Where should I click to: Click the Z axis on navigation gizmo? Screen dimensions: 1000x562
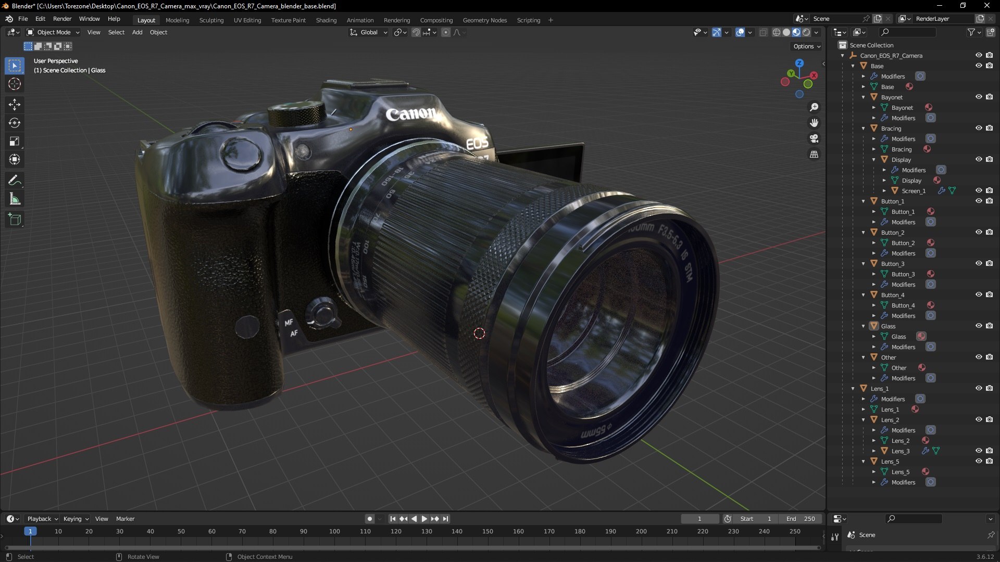(x=799, y=63)
